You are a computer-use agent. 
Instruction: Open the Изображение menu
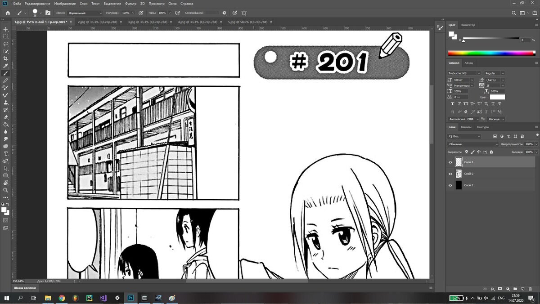coord(65,3)
